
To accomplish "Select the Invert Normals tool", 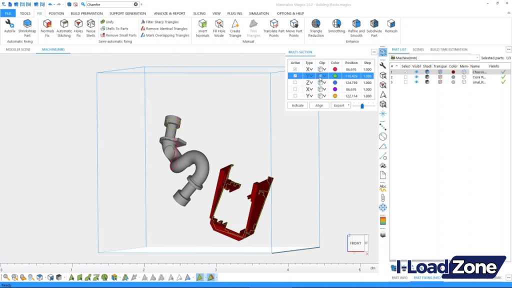I will (x=202, y=27).
